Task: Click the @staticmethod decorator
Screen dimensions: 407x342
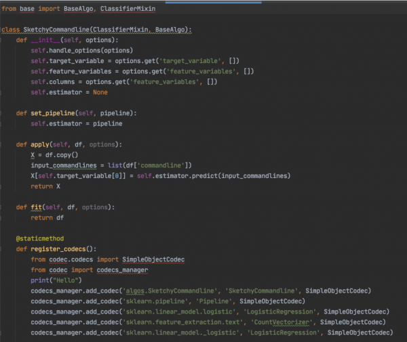Action: point(40,238)
